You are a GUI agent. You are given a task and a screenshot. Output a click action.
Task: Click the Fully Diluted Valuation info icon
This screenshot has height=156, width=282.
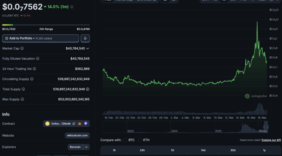[x=38, y=59]
